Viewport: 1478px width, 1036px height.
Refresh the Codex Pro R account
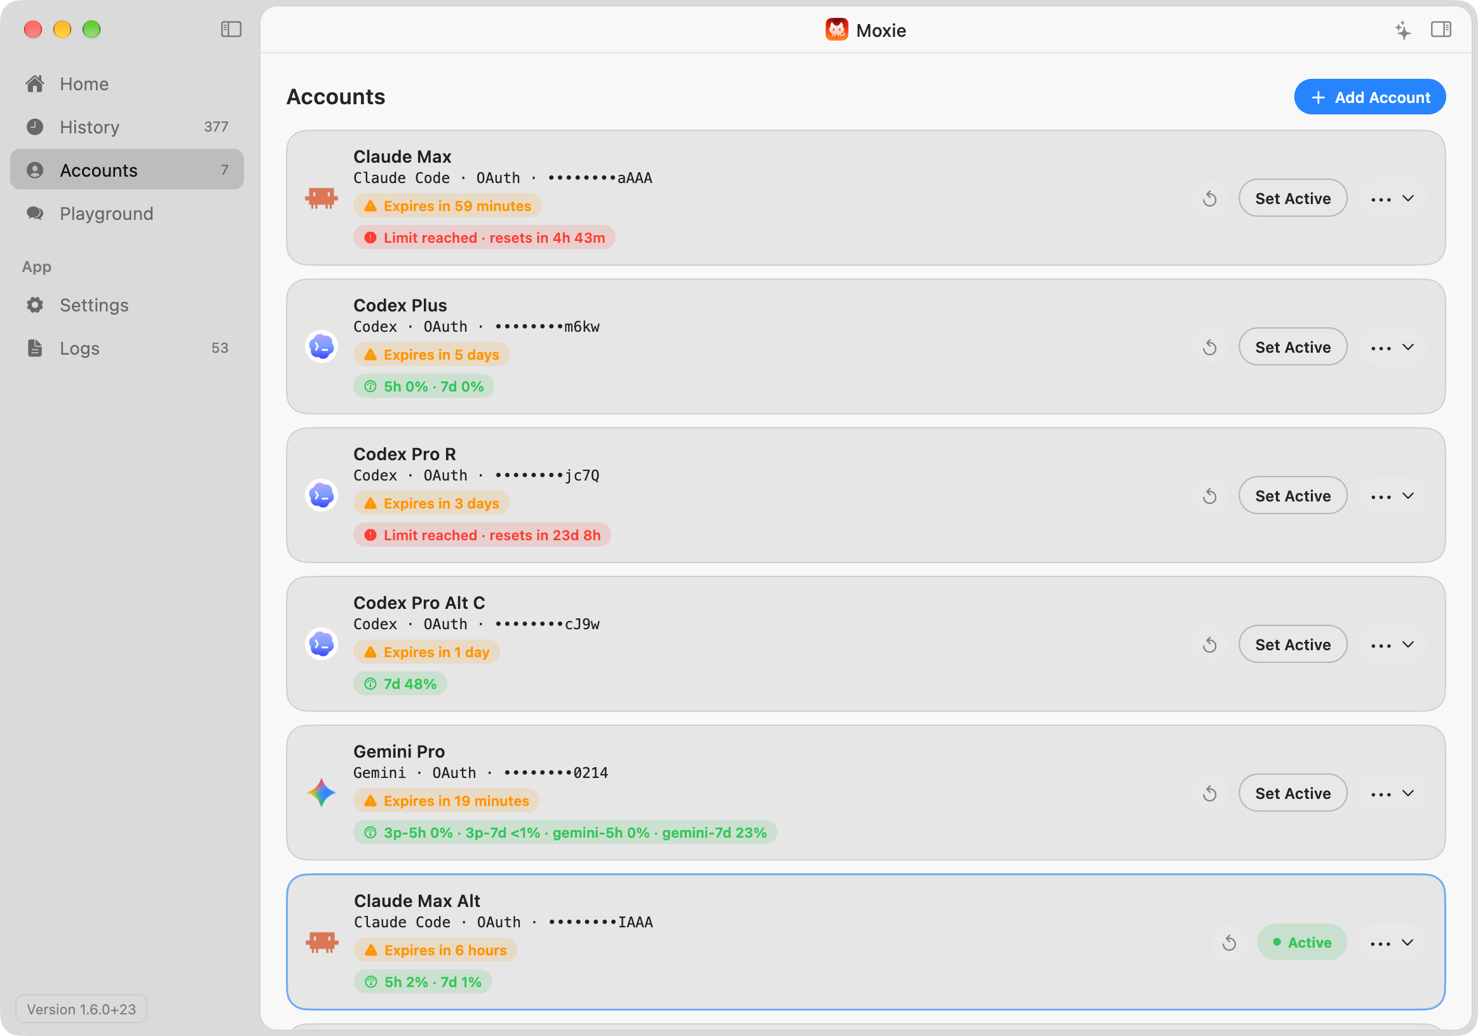[1210, 496]
